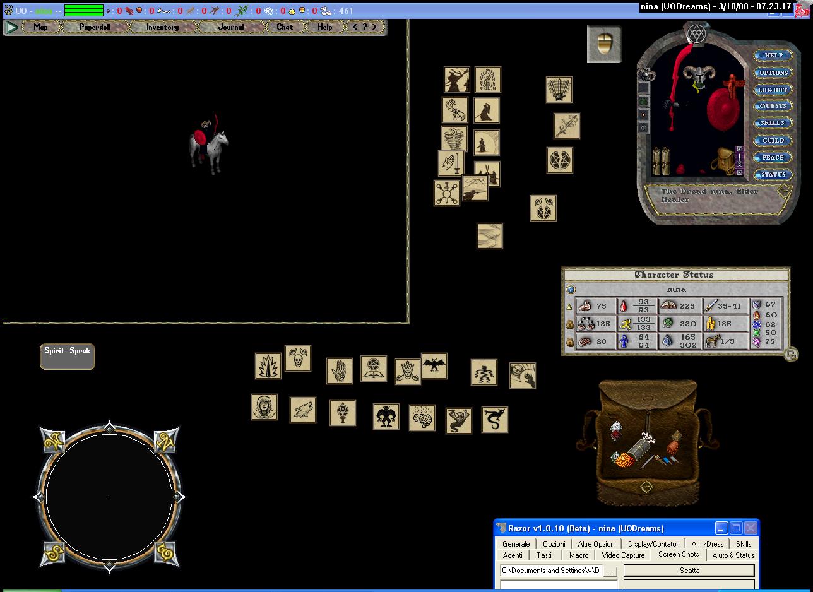Click the golden mouse icon tile
The width and height of the screenshot is (813, 592).
tap(604, 44)
